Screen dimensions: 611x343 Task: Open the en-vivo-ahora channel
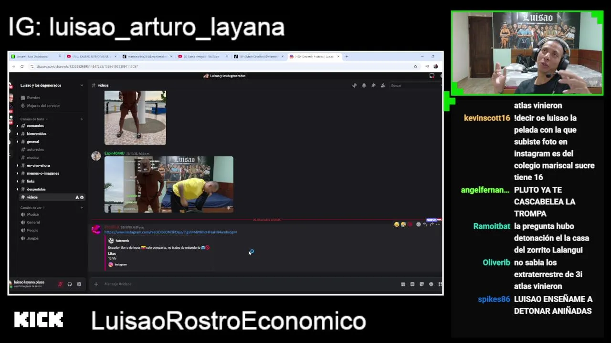click(x=38, y=165)
